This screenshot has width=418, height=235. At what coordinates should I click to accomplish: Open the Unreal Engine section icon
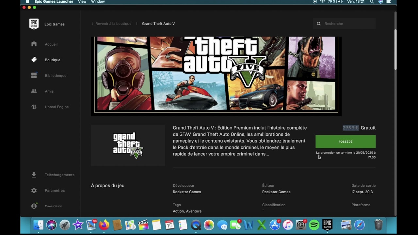pyautogui.click(x=34, y=107)
